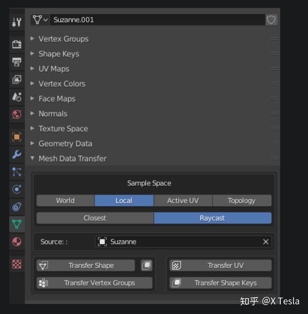This screenshot has height=314, width=308.
Task: Select the Physics properties tab
Action: 17,189
